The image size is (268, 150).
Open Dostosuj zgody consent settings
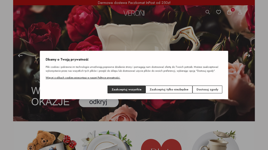207,89
